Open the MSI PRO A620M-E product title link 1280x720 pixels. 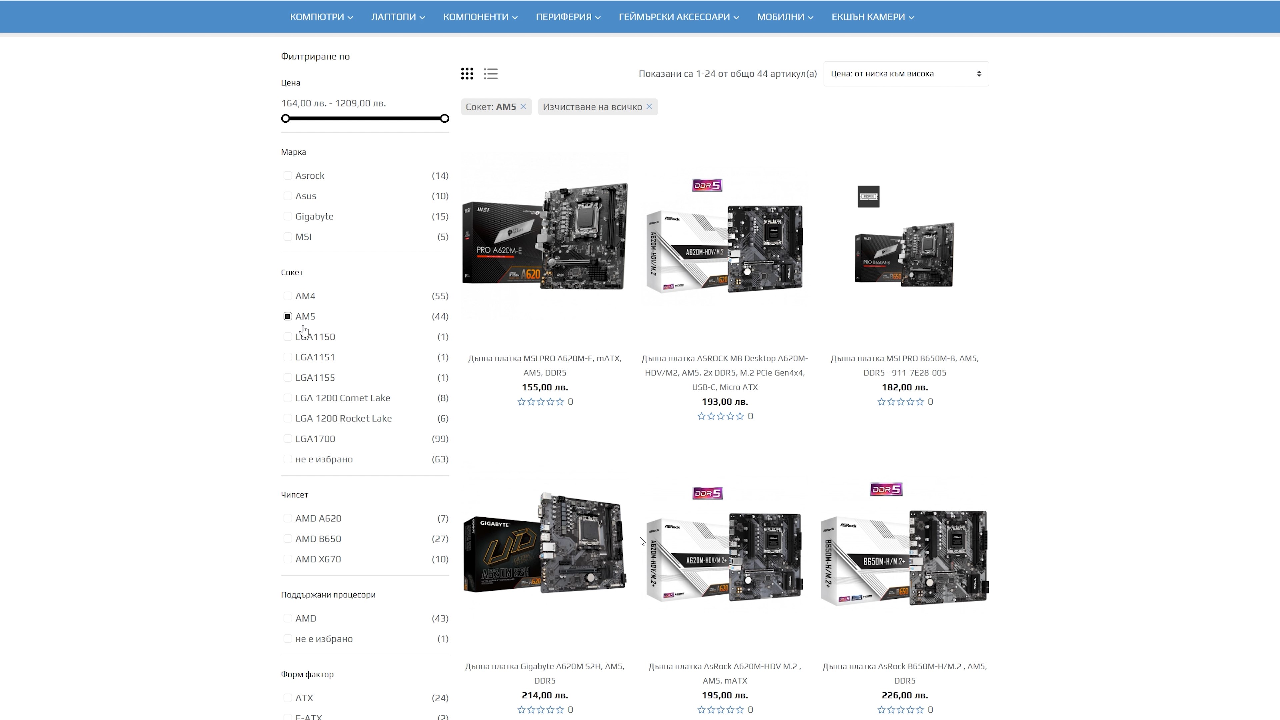pos(545,365)
